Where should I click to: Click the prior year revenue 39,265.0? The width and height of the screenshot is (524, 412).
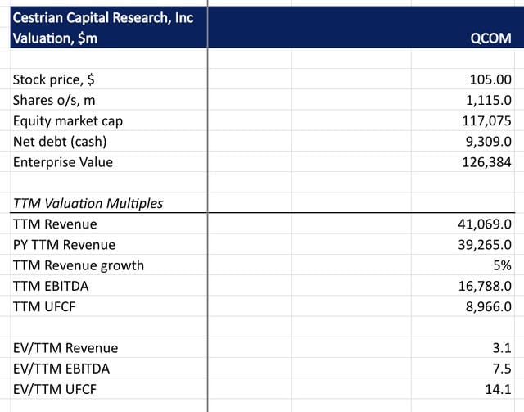coord(485,245)
